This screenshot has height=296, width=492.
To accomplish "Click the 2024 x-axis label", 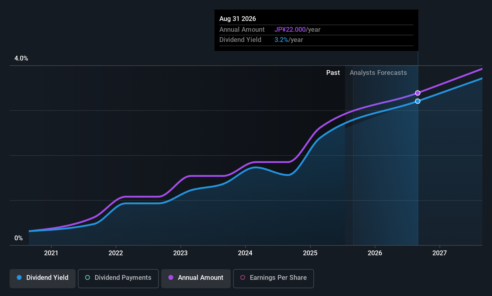I will click(245, 253).
